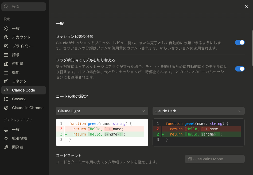Click the デスクトップアプリ section header
The image size is (253, 175).
[x=18, y=120]
